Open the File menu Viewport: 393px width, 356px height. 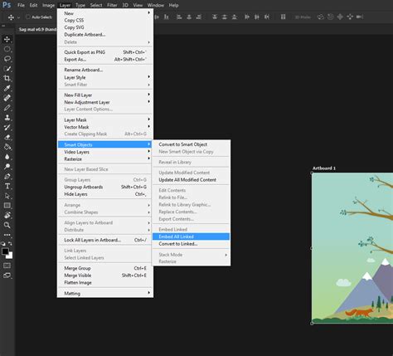[21, 5]
